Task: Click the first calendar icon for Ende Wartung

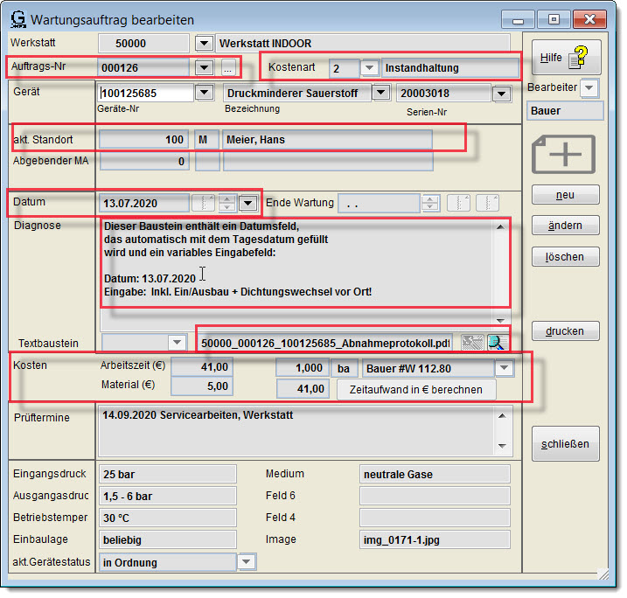Action: pyautogui.click(x=459, y=203)
